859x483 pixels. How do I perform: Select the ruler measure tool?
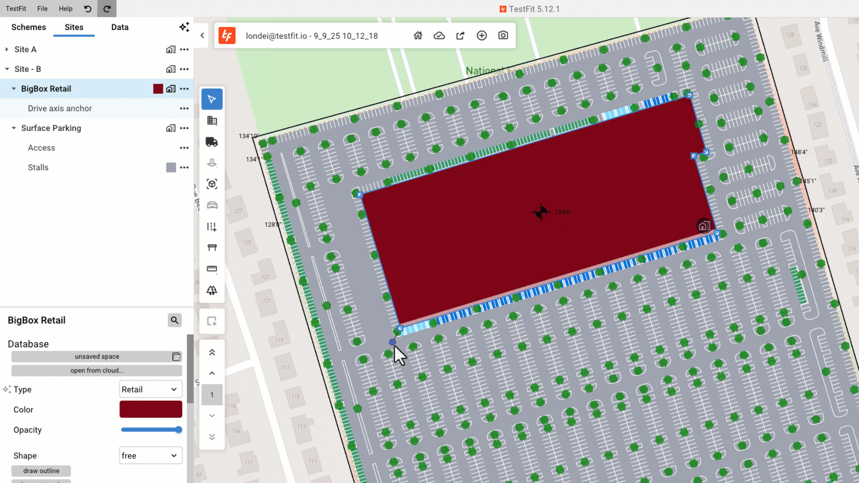point(212,269)
